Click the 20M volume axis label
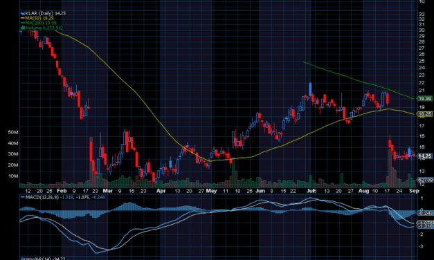The image size is (434, 260). 13,165
